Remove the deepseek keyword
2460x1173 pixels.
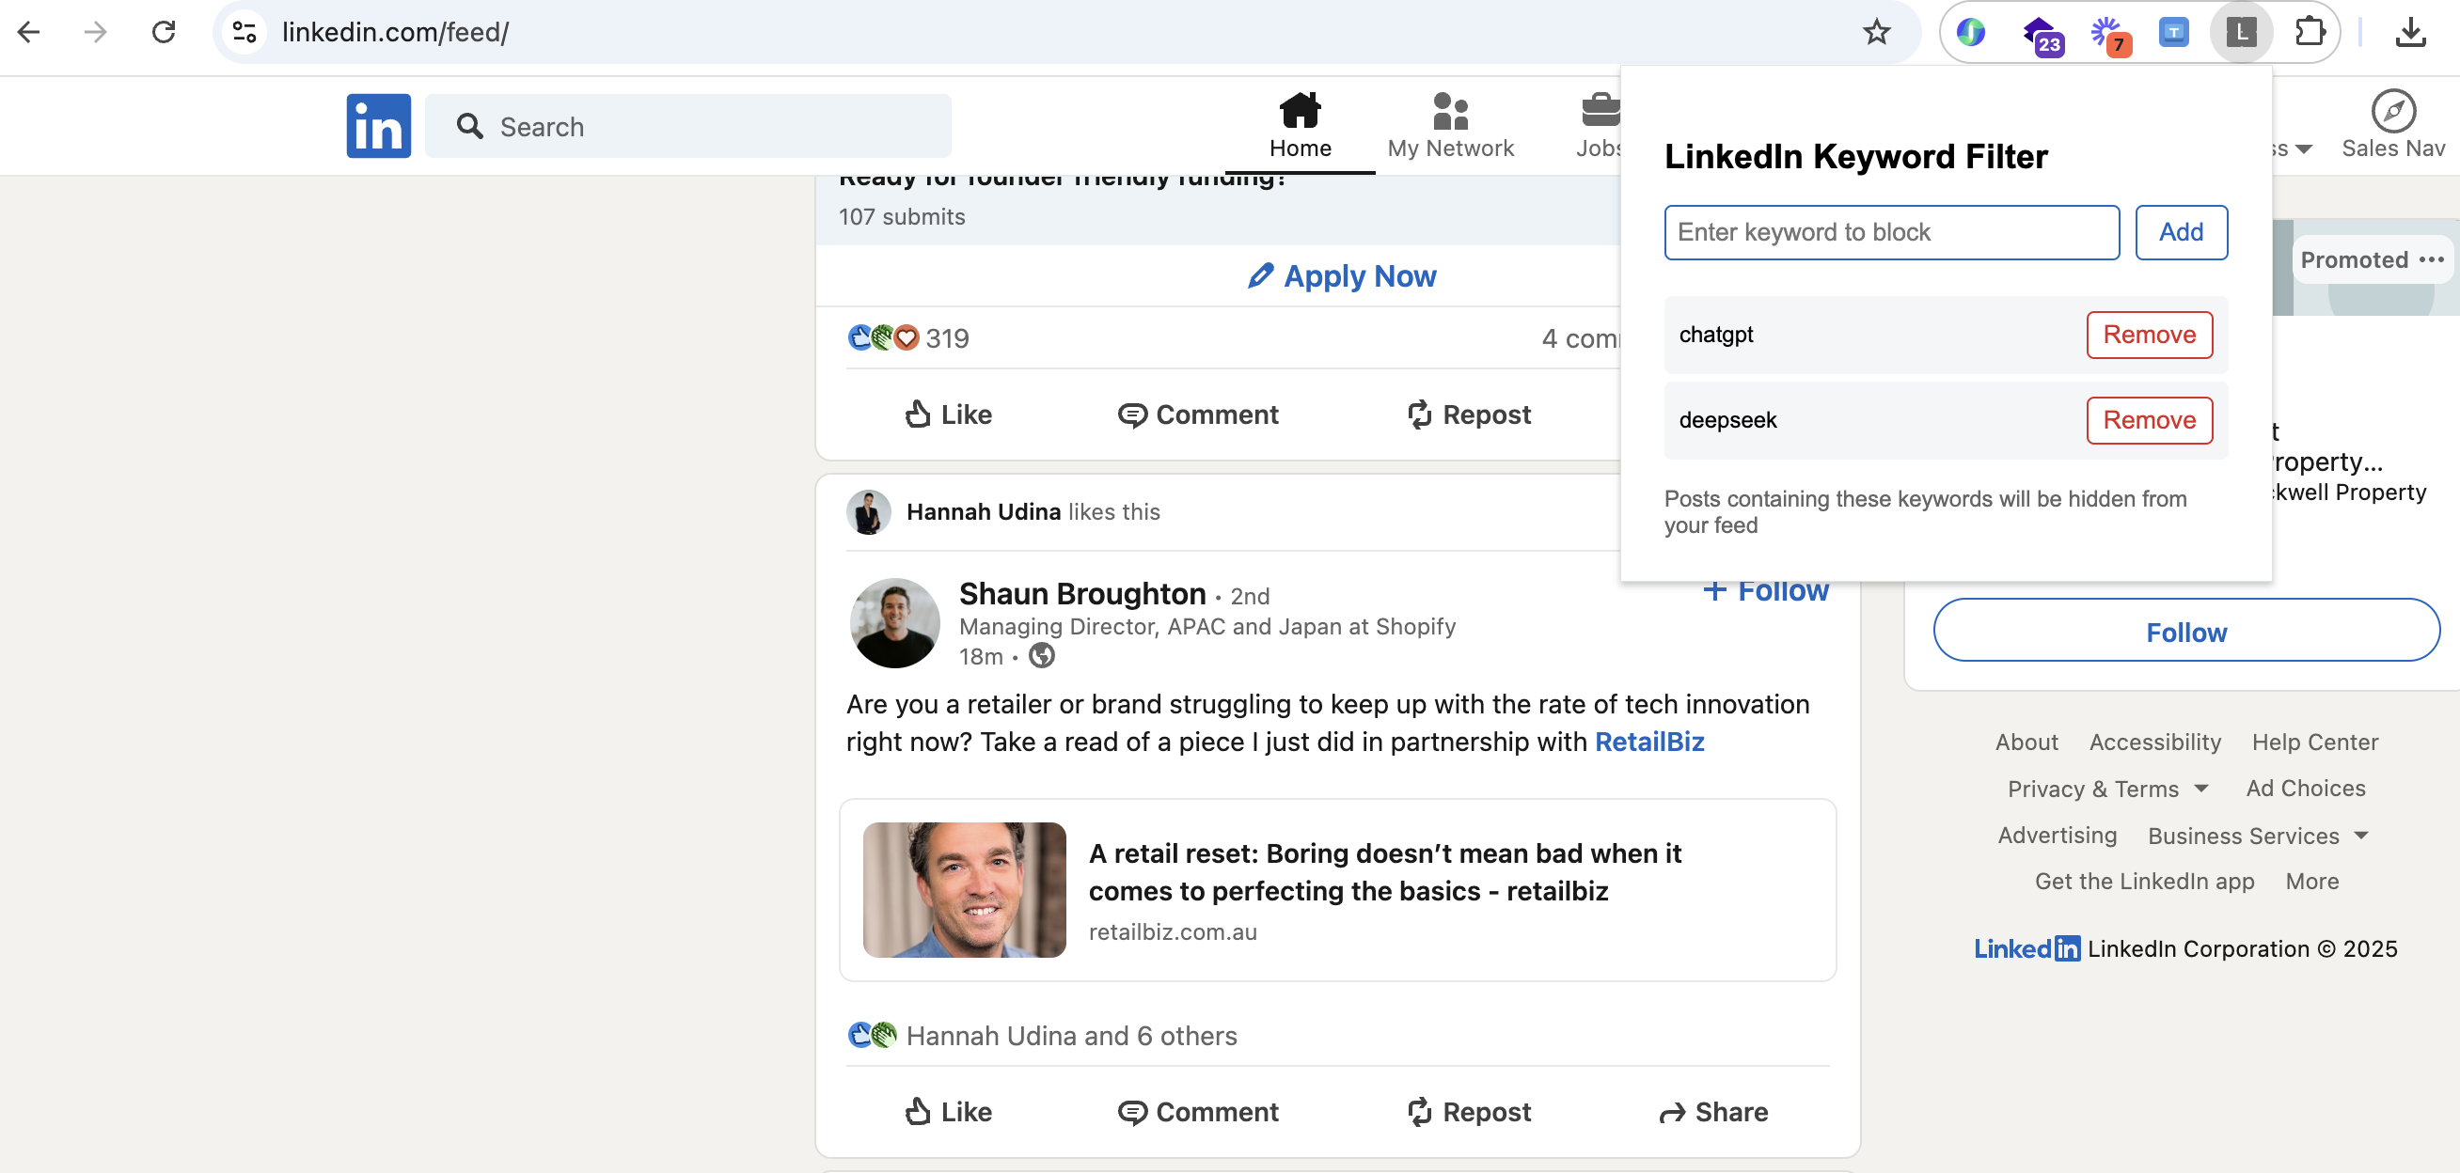pyautogui.click(x=2149, y=420)
